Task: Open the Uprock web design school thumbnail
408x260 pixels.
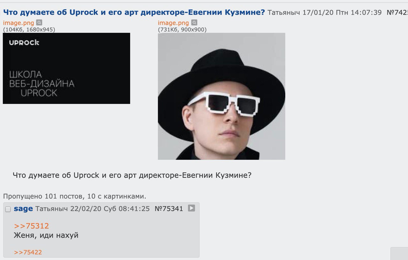Action: coord(66,68)
